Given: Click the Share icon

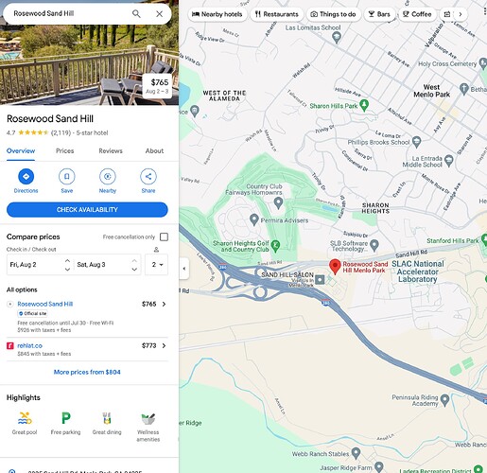Looking at the screenshot, I should (x=148, y=176).
